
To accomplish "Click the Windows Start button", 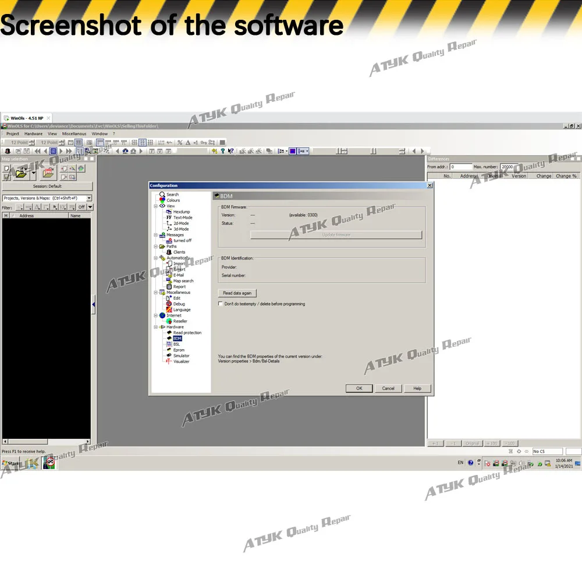I will pos(10,463).
